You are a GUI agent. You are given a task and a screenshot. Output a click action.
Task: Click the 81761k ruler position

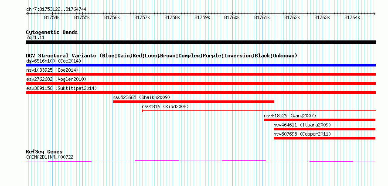coord(262,17)
